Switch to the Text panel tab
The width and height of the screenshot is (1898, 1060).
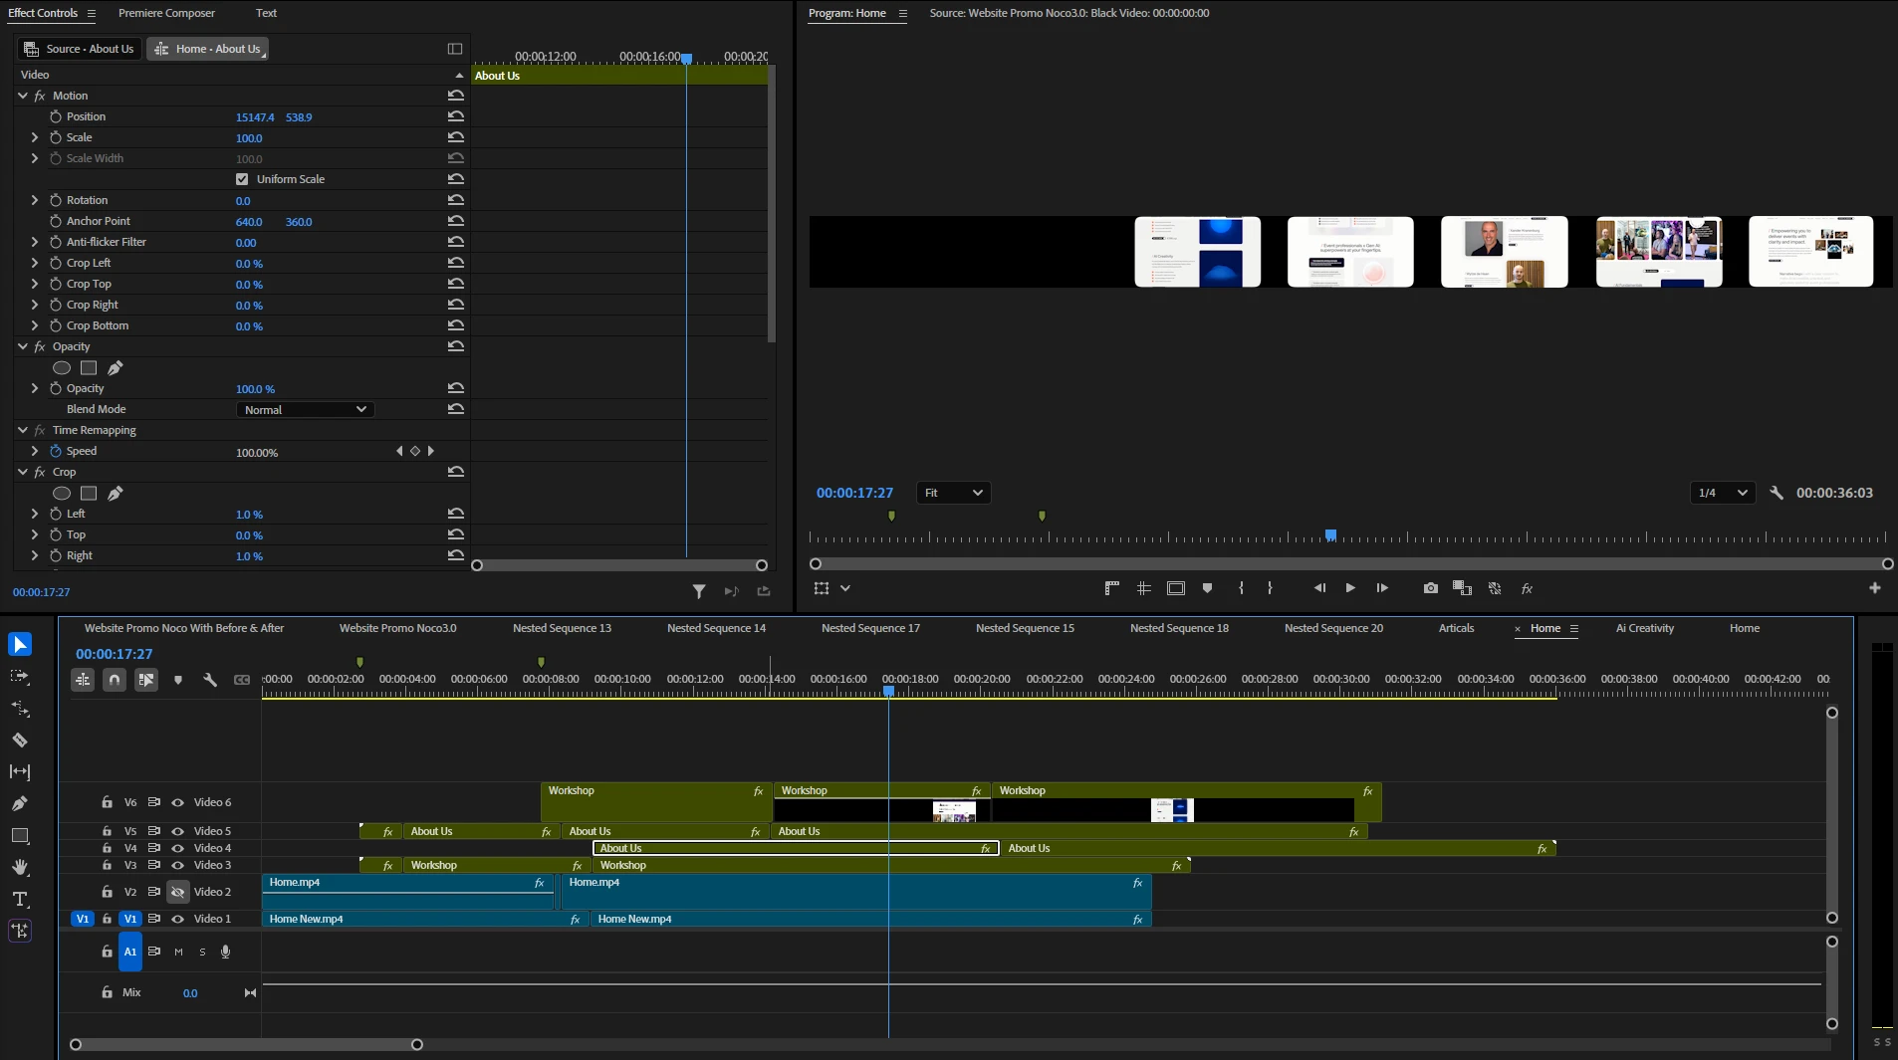coord(266,13)
